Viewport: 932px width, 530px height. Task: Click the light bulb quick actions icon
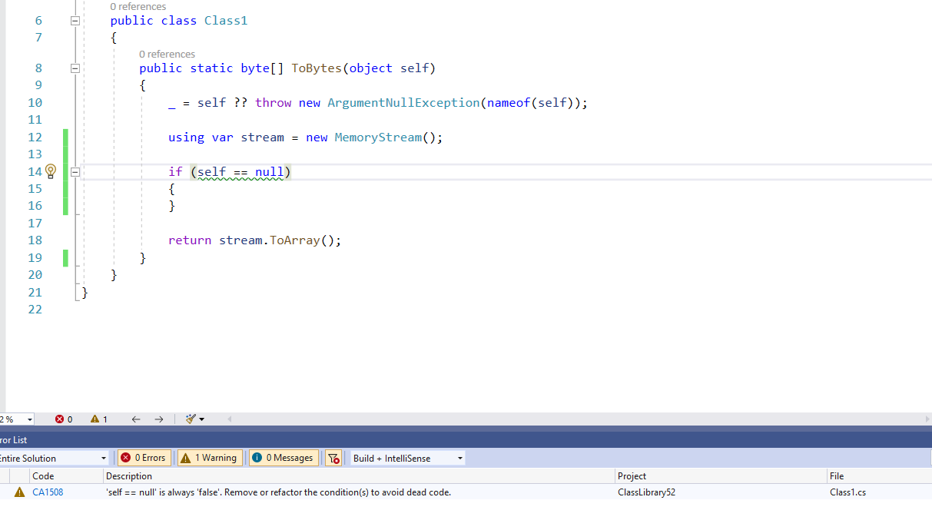50,171
